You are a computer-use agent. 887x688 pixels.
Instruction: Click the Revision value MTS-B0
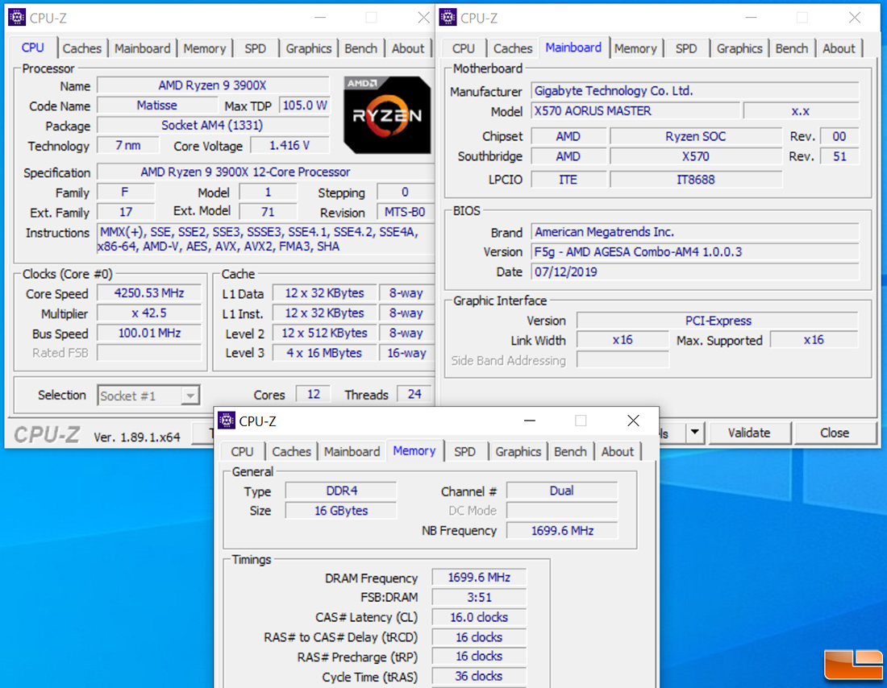[405, 213]
